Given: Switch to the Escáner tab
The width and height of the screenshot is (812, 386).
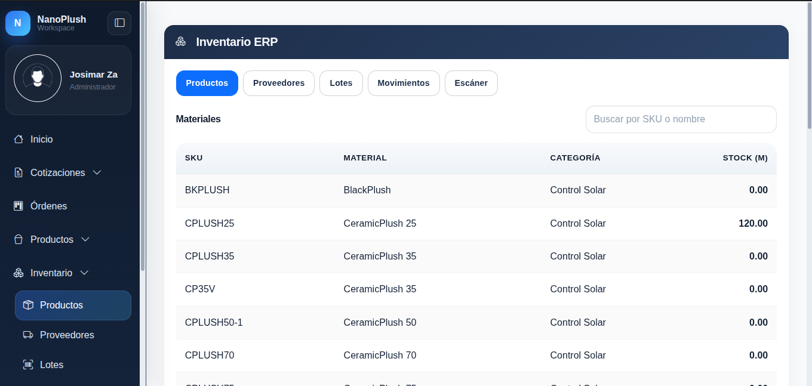Looking at the screenshot, I should 471,83.
